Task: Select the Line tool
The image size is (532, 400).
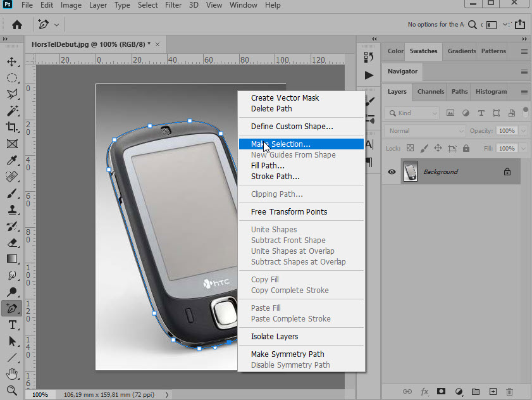Action: (12, 358)
